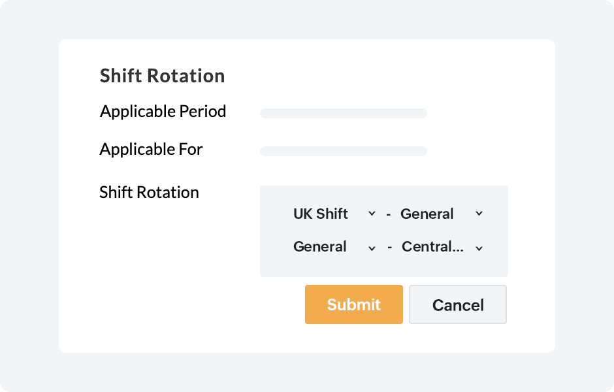Image resolution: width=614 pixels, height=392 pixels.
Task: Open the top-row General shift dropdown
Action: click(x=441, y=214)
